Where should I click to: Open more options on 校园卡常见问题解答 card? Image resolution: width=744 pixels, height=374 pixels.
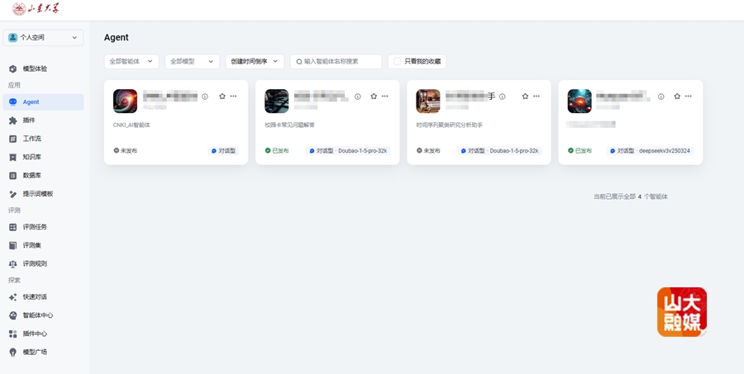385,97
